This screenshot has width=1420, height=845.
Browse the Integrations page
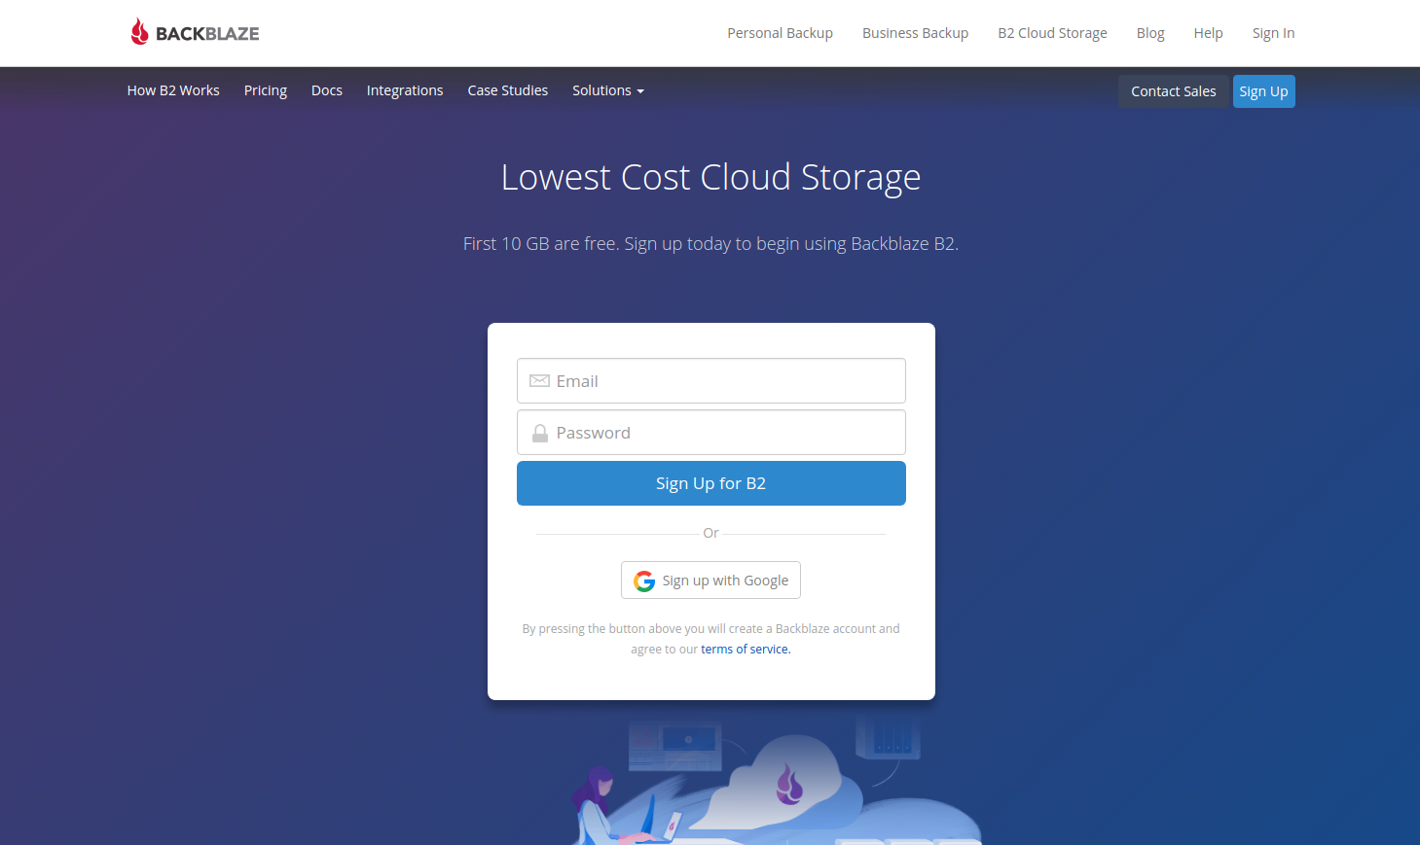point(405,90)
